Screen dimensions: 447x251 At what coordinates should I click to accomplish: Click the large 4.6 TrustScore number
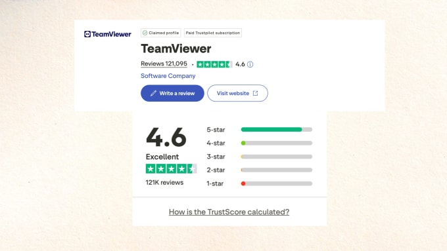(x=166, y=138)
